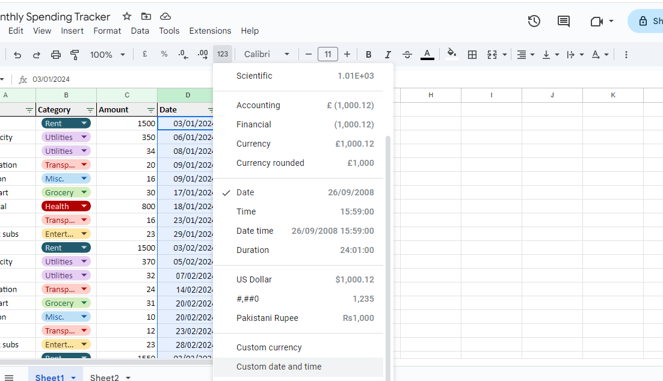663x381 pixels.
Task: Open the all sheets list icon
Action: (x=9, y=377)
